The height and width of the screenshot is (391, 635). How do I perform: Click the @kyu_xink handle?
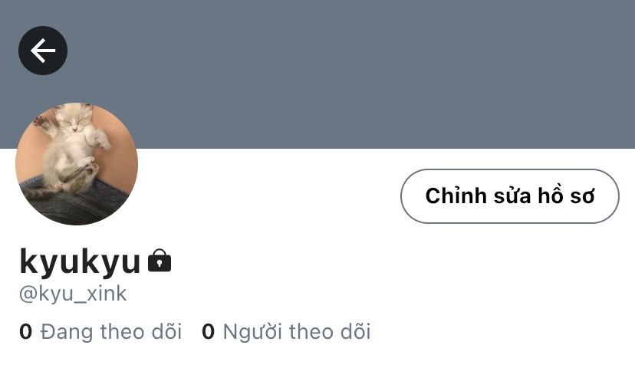[73, 294]
